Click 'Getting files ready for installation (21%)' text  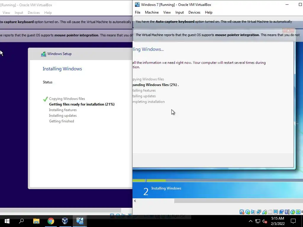pyautogui.click(x=82, y=104)
